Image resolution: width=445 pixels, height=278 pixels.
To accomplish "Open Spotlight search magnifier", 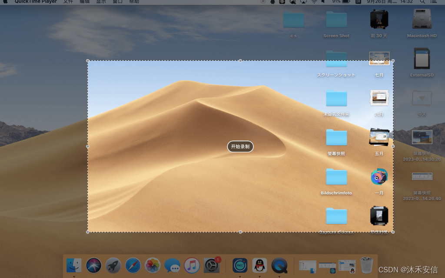I will (422, 1).
